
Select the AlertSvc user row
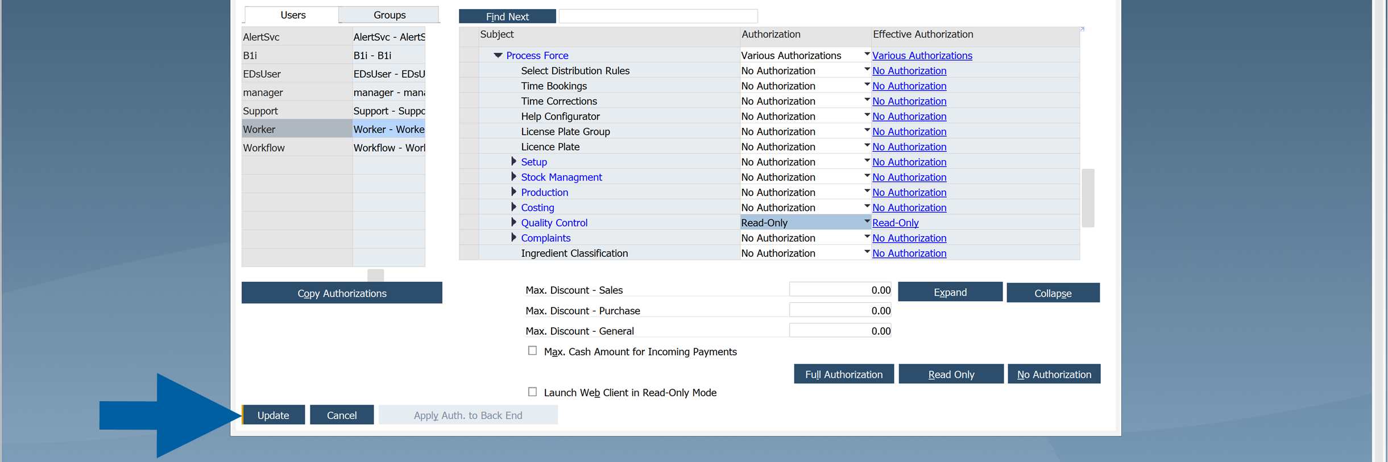coord(333,37)
